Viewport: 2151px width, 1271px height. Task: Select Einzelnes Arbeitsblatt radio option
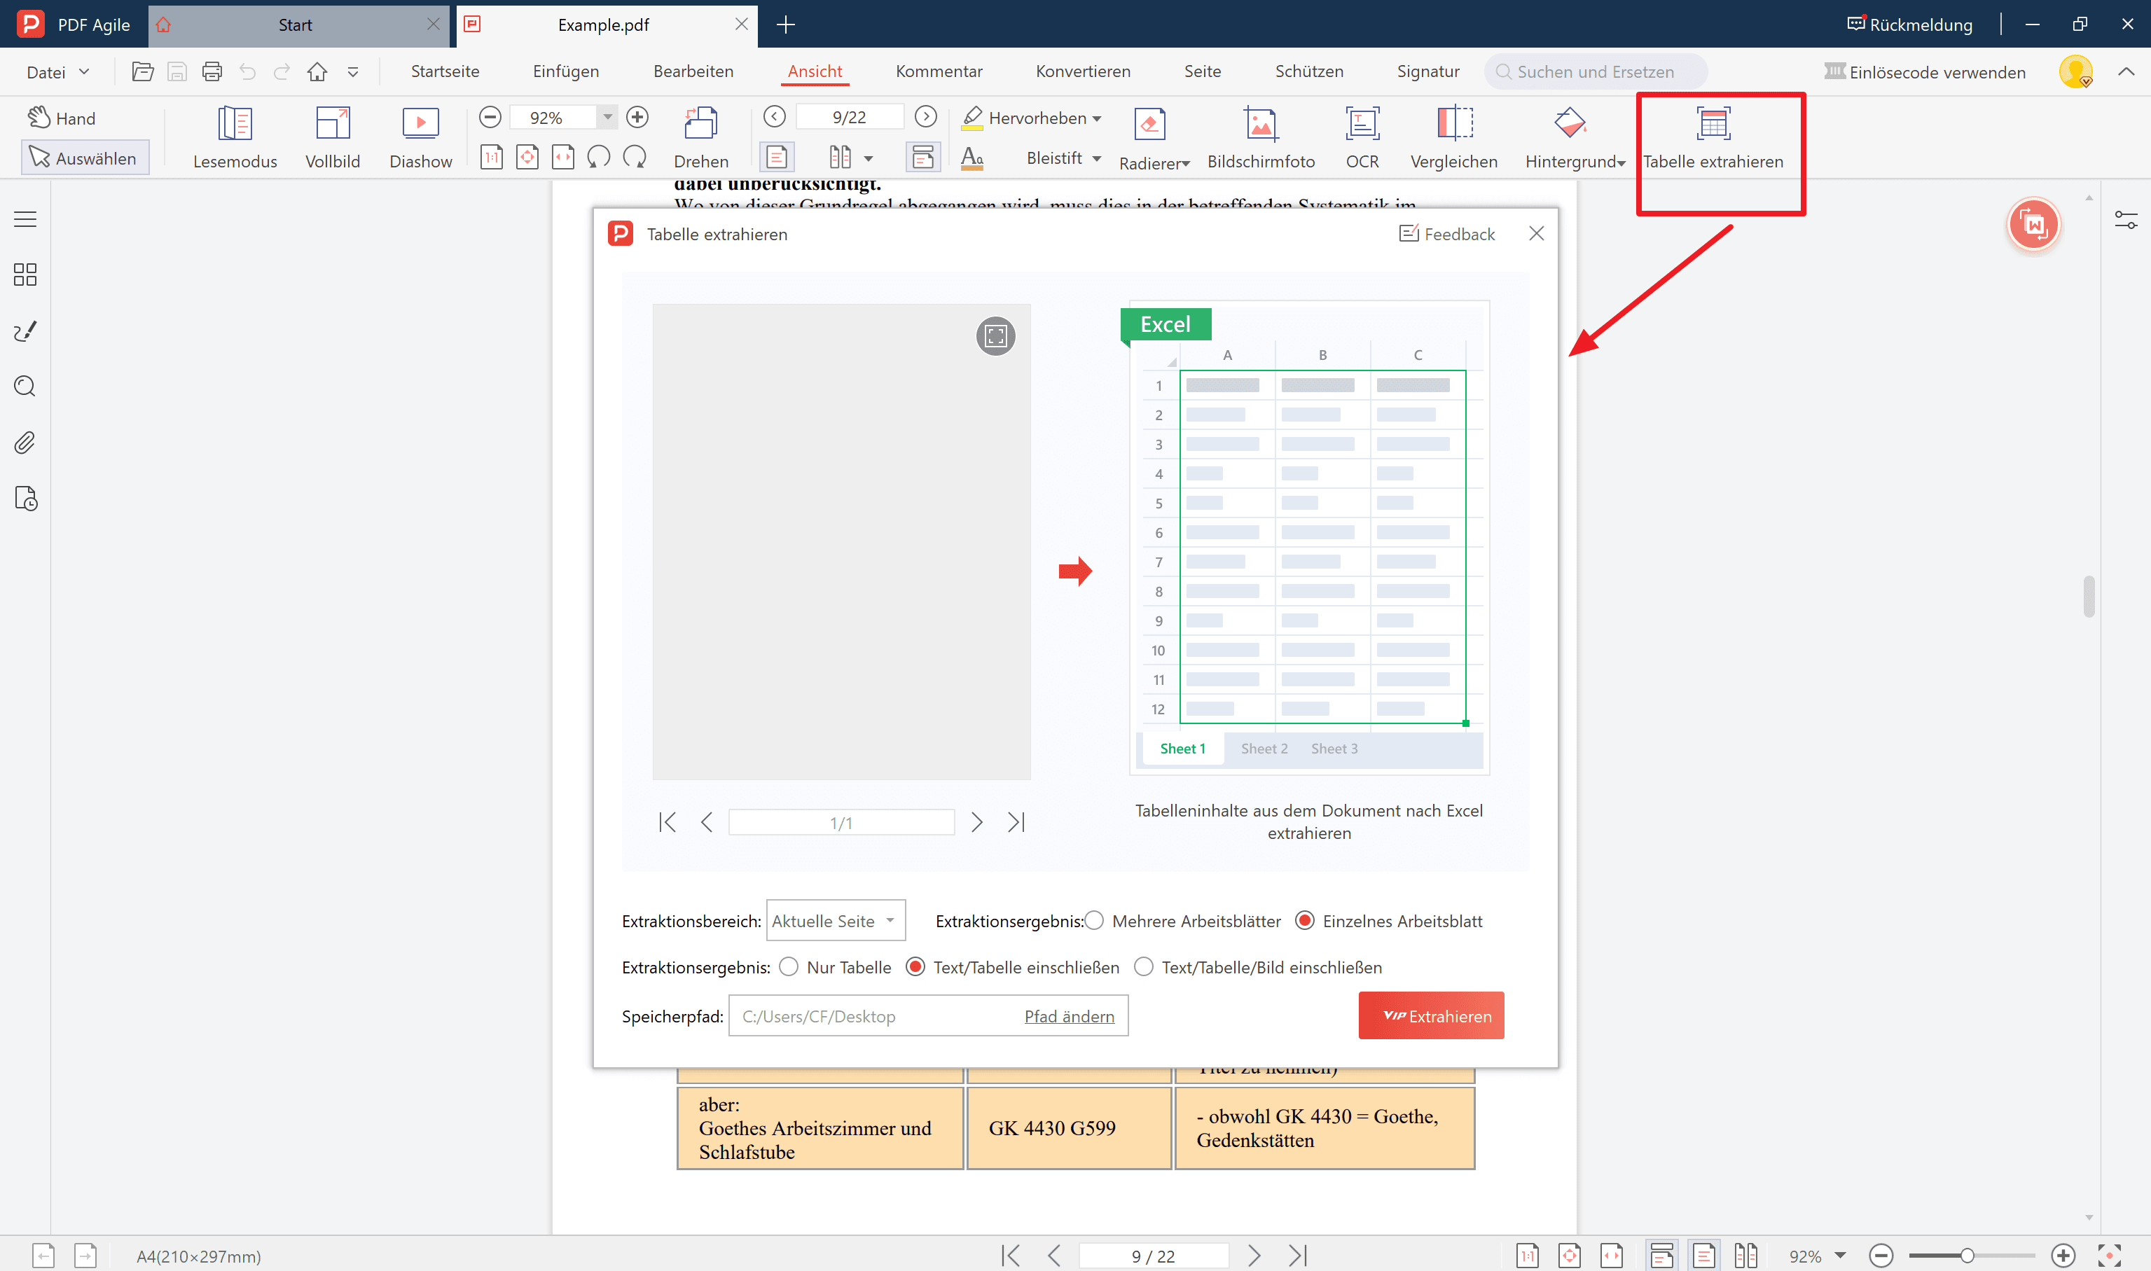click(x=1305, y=921)
